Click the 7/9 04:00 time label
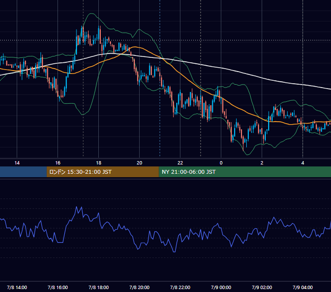Viewport: 331px width, 292px height. [303, 287]
